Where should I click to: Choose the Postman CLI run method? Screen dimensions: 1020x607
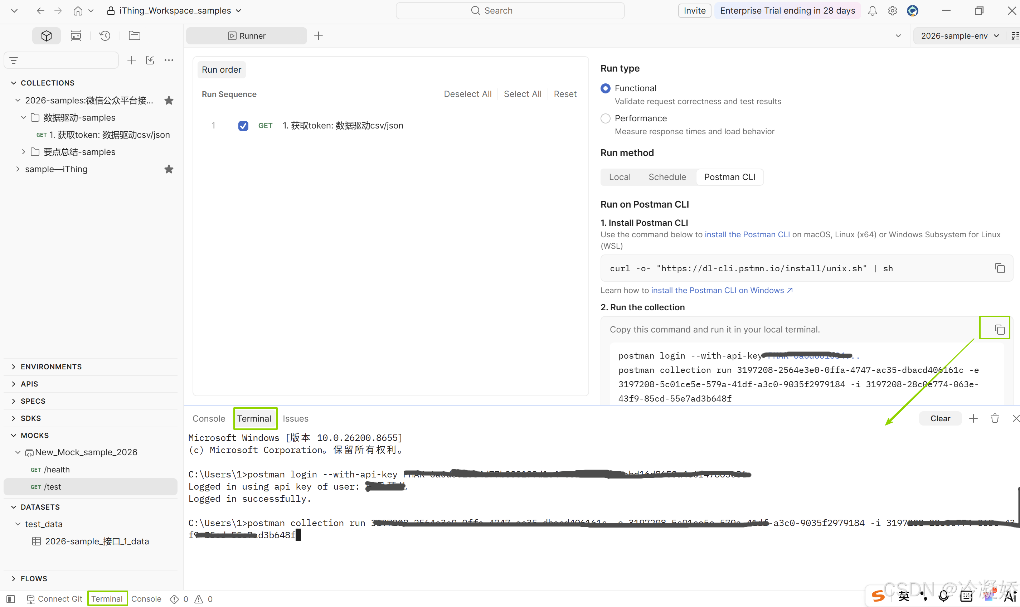coord(730,177)
